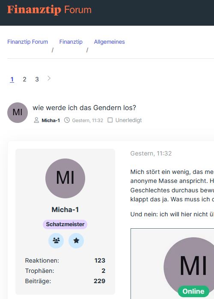Go to next page with the chevron arrow
The width and height of the screenshot is (214, 299).
[49, 78]
